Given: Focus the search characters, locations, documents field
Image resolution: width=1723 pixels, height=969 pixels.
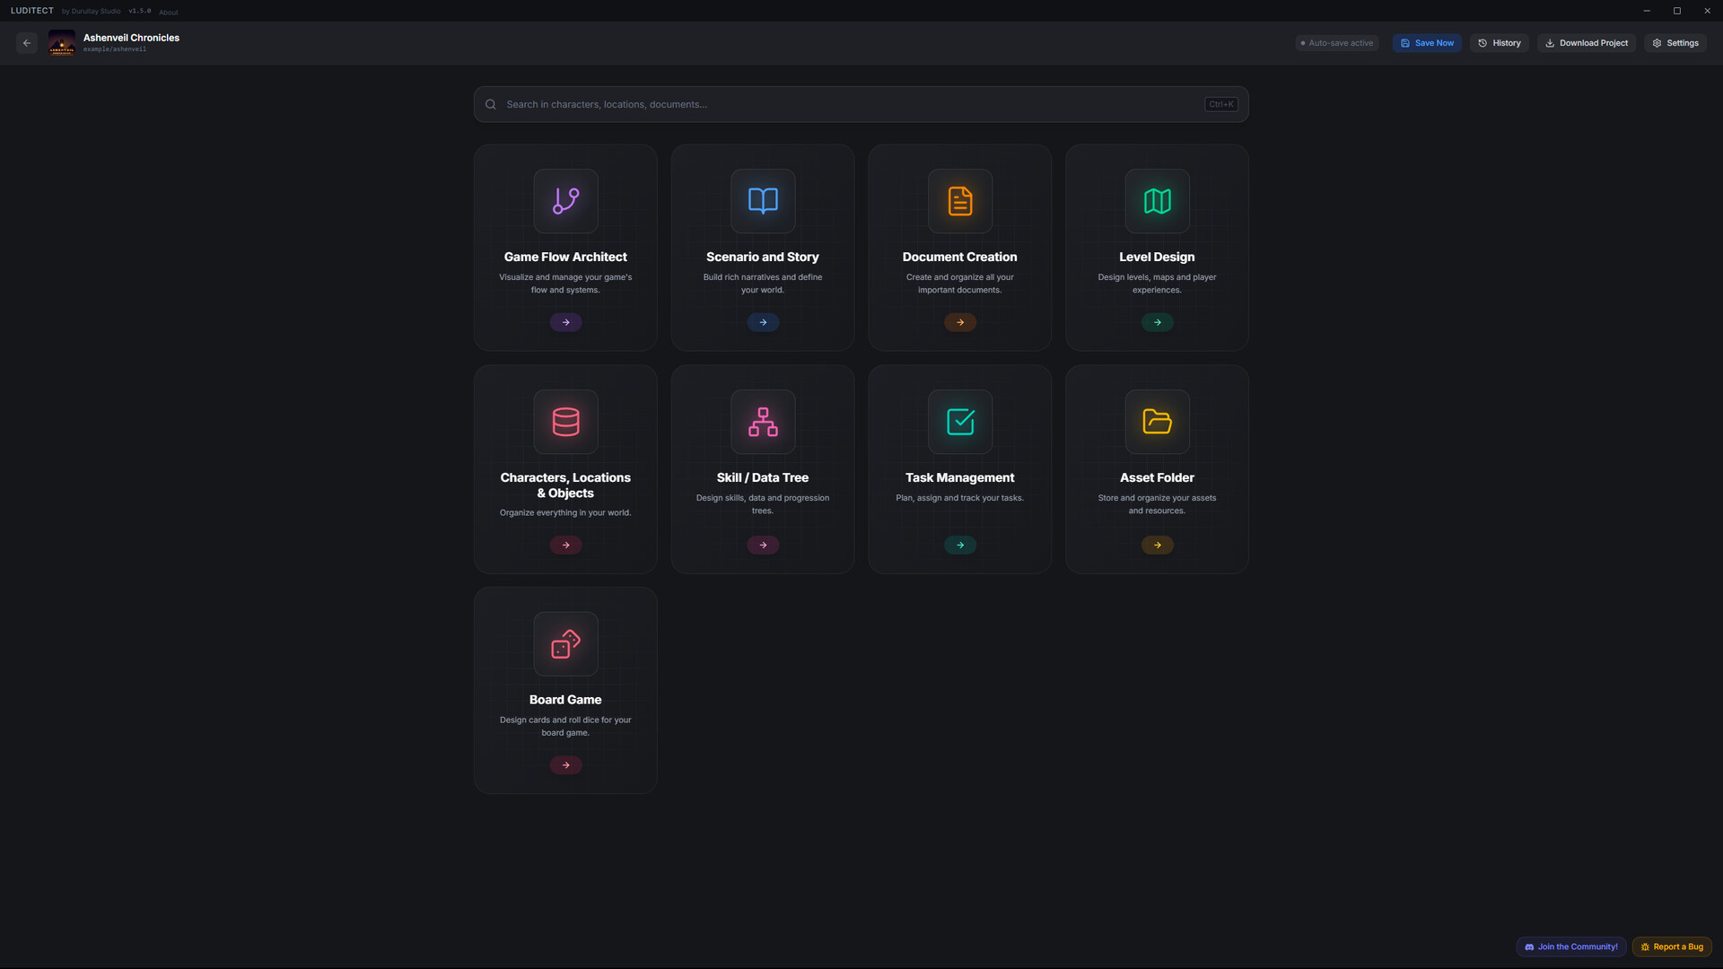Looking at the screenshot, I should [861, 104].
